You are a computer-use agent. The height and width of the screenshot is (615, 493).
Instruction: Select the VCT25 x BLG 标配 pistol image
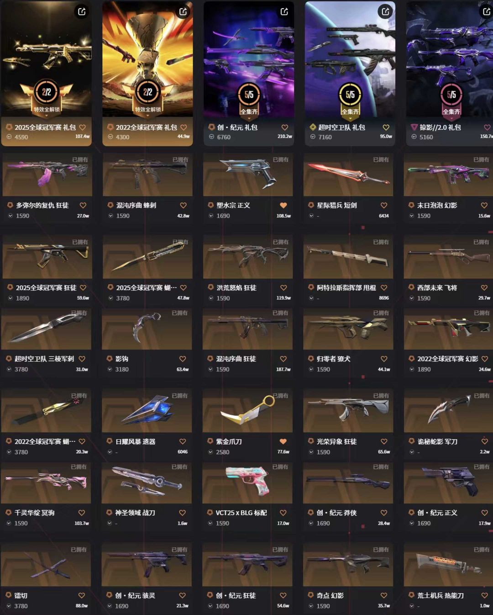pos(247,482)
